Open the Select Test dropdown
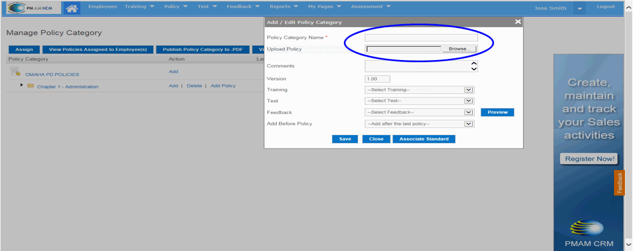633x251 pixels. coord(419,101)
